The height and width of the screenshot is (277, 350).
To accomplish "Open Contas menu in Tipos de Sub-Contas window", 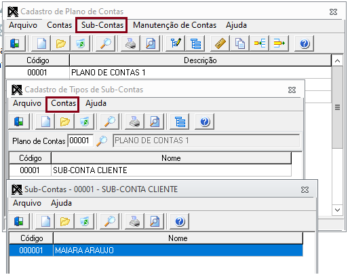I will [63, 104].
